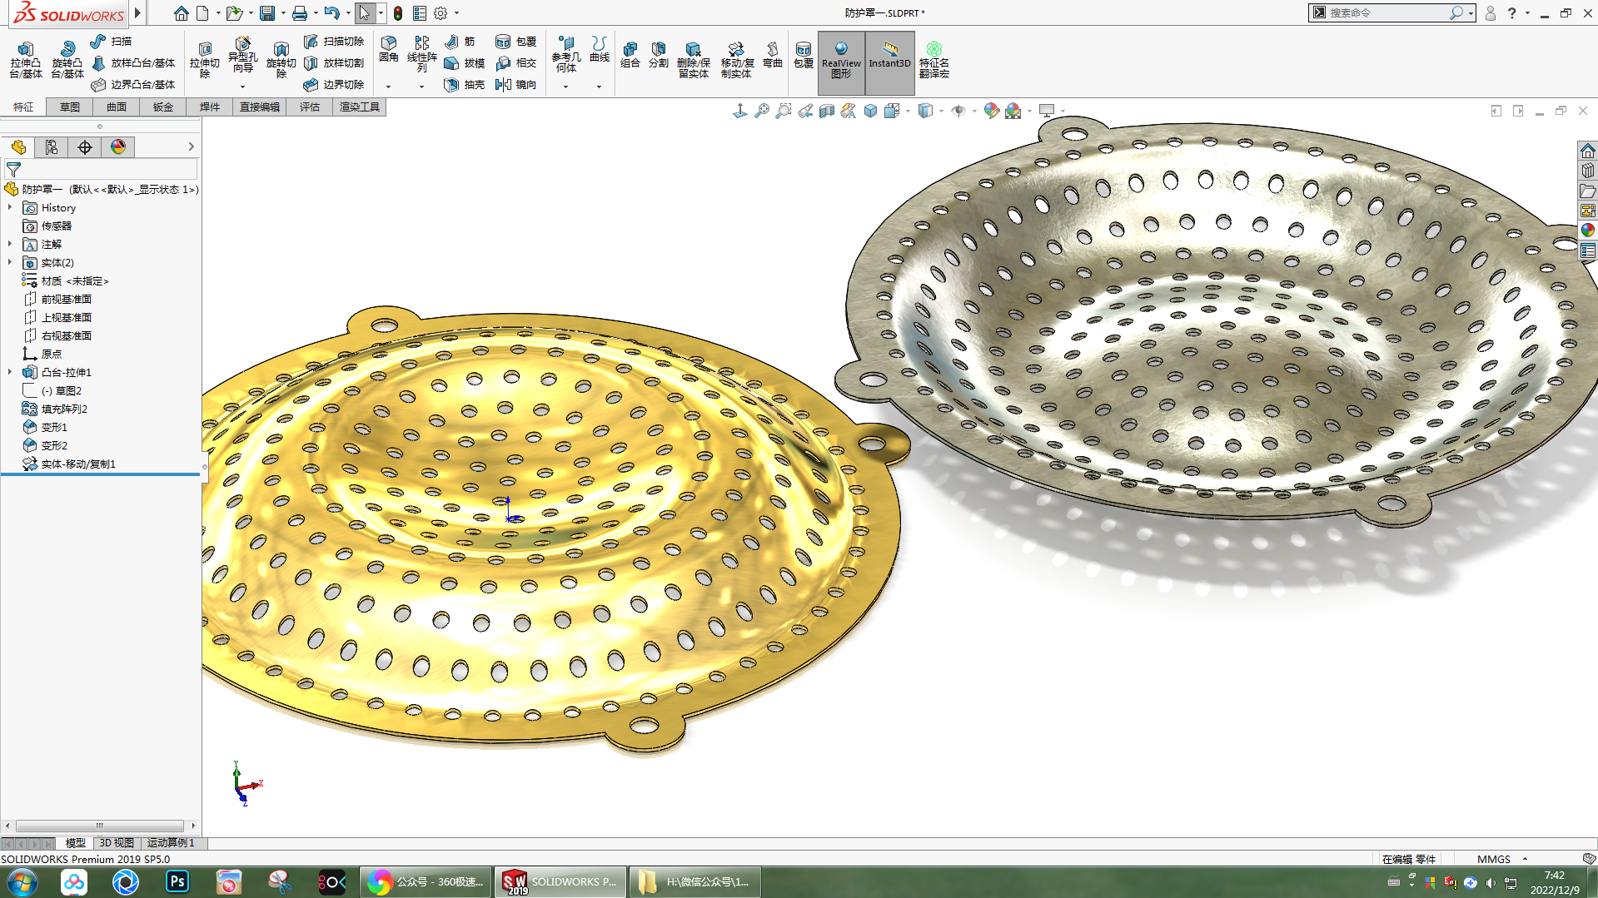Select the Revolved Boss/Base (旋转凸台/基体) tool
1598x898 pixels.
[67, 59]
